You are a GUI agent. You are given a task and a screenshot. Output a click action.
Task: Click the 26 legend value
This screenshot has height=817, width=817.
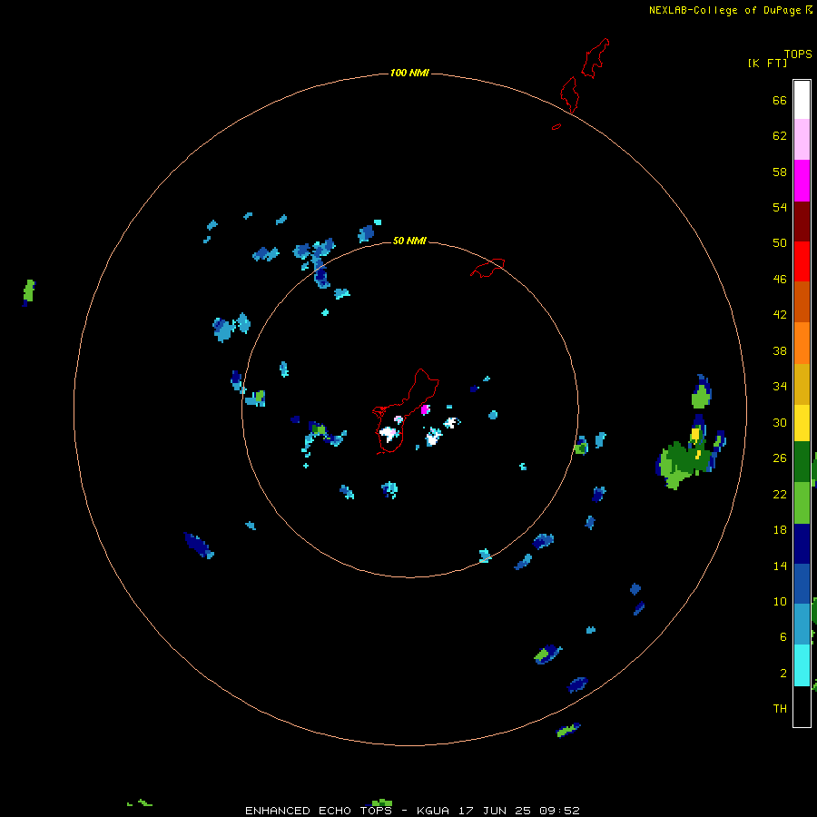pos(780,458)
